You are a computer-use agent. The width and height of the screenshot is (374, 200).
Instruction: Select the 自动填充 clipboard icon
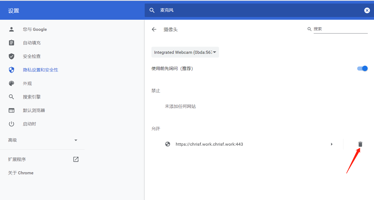11,42
